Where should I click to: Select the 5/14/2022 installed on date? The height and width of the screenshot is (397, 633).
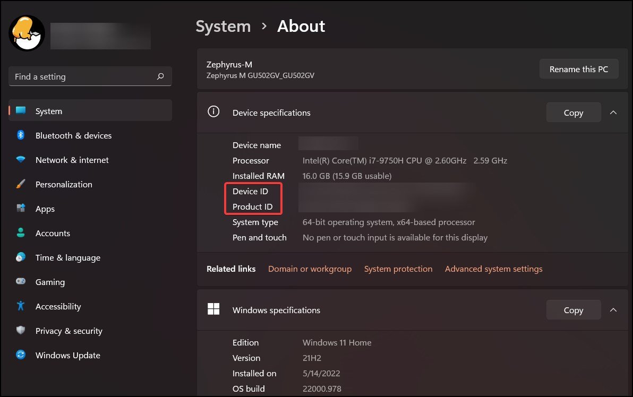coord(321,373)
